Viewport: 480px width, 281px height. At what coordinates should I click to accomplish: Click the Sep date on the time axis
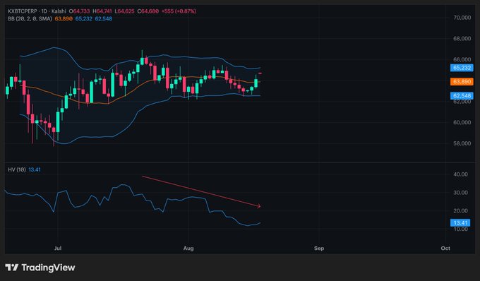point(319,249)
